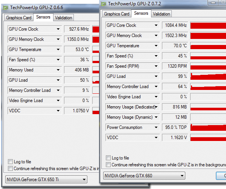This screenshot has height=189, width=226.
Task: Click the 53.0 °C temperature value
Action: tap(77, 50)
